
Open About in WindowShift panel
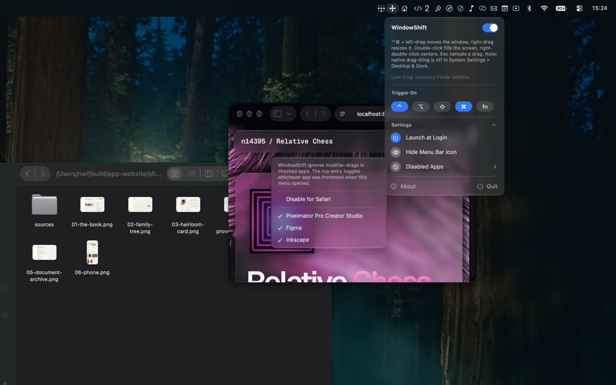[x=403, y=186]
